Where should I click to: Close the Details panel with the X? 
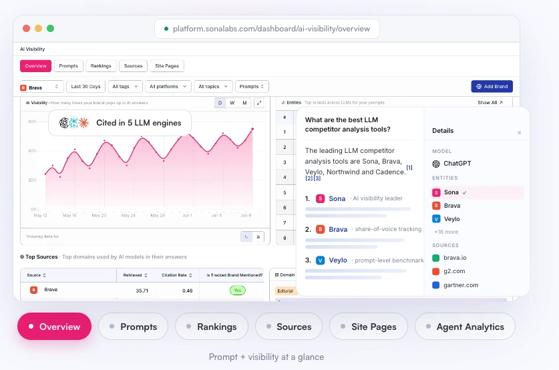tap(519, 133)
